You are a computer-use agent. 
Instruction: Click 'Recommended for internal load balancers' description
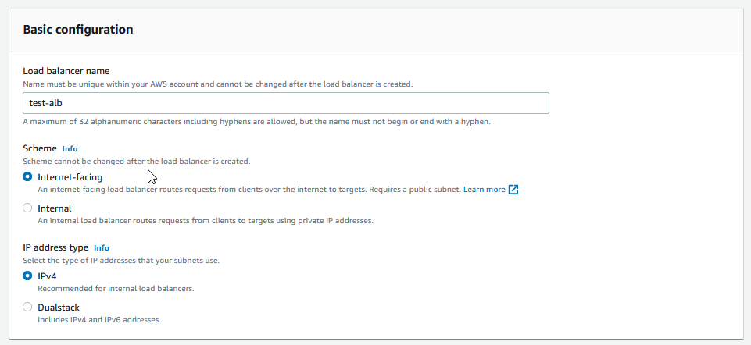click(x=116, y=289)
